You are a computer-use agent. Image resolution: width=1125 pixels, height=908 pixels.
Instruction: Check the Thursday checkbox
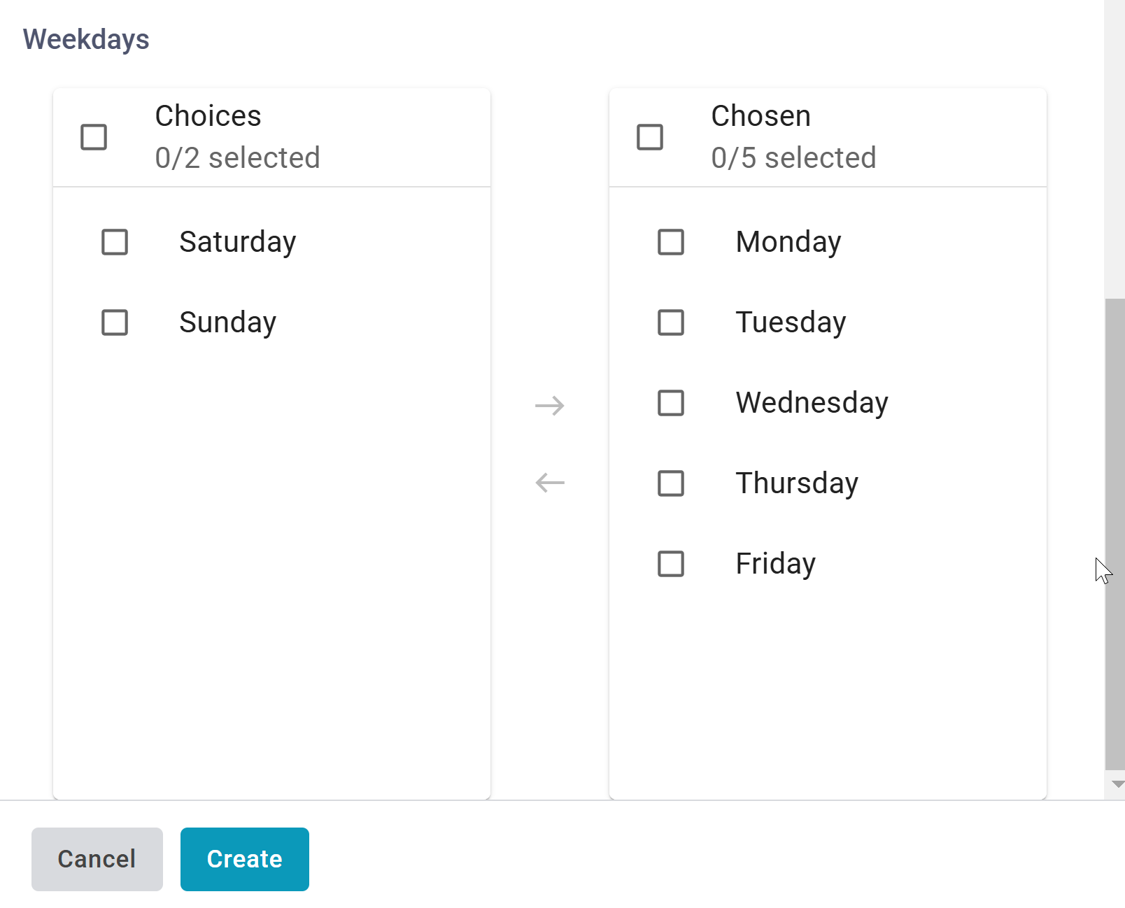coord(671,483)
